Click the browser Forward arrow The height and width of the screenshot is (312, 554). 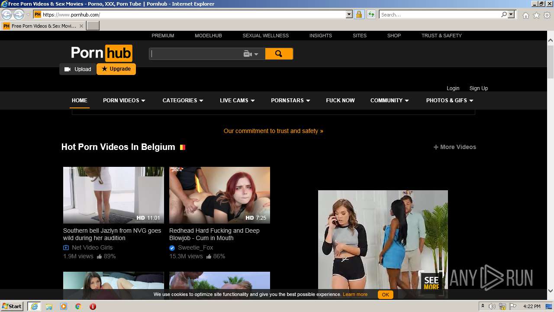(19, 14)
